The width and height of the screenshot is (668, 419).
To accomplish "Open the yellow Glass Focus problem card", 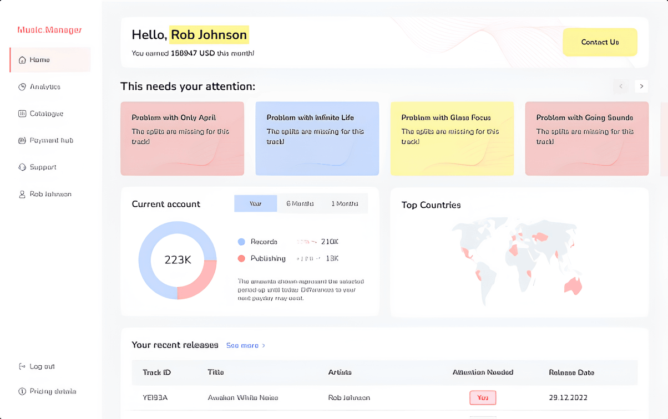I will point(452,139).
